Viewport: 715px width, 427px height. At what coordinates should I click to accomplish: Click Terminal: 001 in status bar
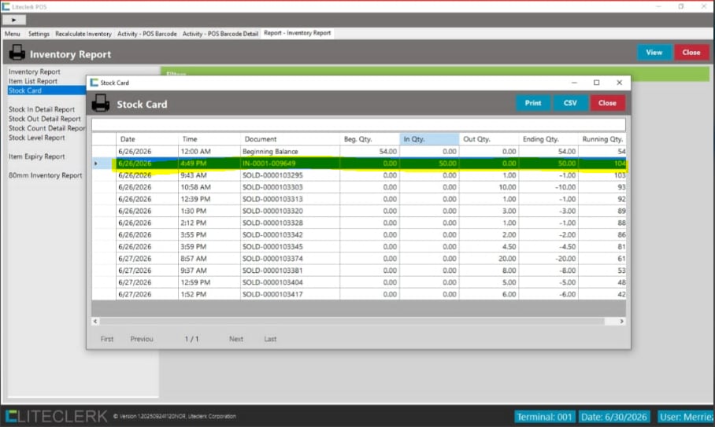pyautogui.click(x=544, y=417)
